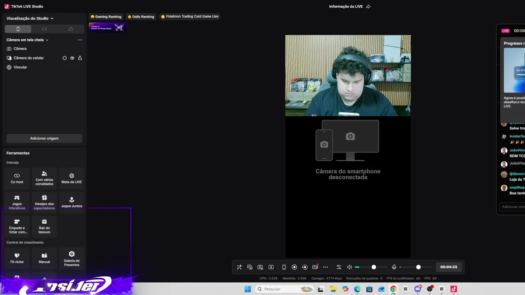This screenshot has height=295, width=525.
Task: Mute the speaker volume icon
Action: pyautogui.click(x=349, y=267)
